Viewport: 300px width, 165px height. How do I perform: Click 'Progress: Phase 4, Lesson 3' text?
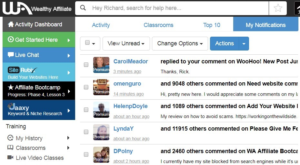pyautogui.click(x=36, y=95)
